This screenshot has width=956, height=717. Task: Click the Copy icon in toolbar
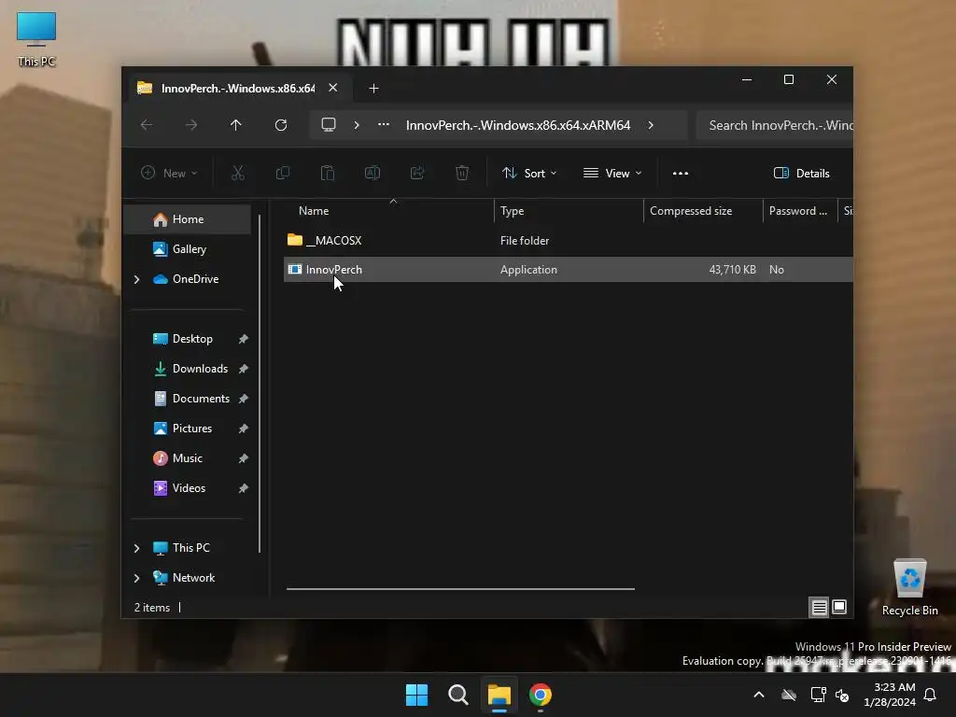coord(283,173)
